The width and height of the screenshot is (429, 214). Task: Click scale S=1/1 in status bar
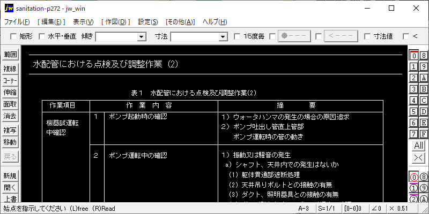(329, 209)
